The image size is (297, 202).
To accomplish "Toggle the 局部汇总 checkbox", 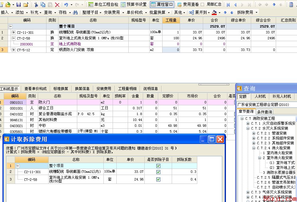I will tap(203, 5).
